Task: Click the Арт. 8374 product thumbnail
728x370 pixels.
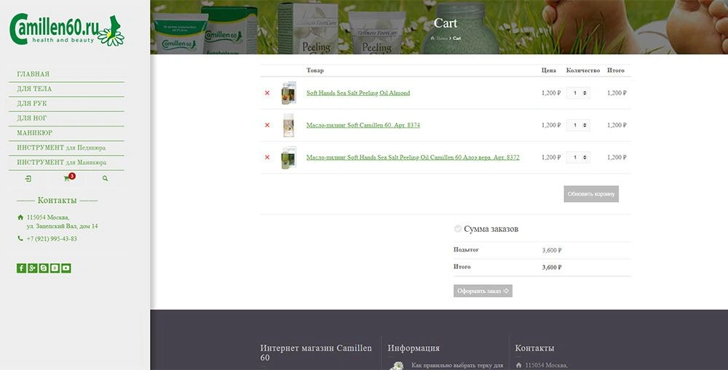Action: click(289, 125)
